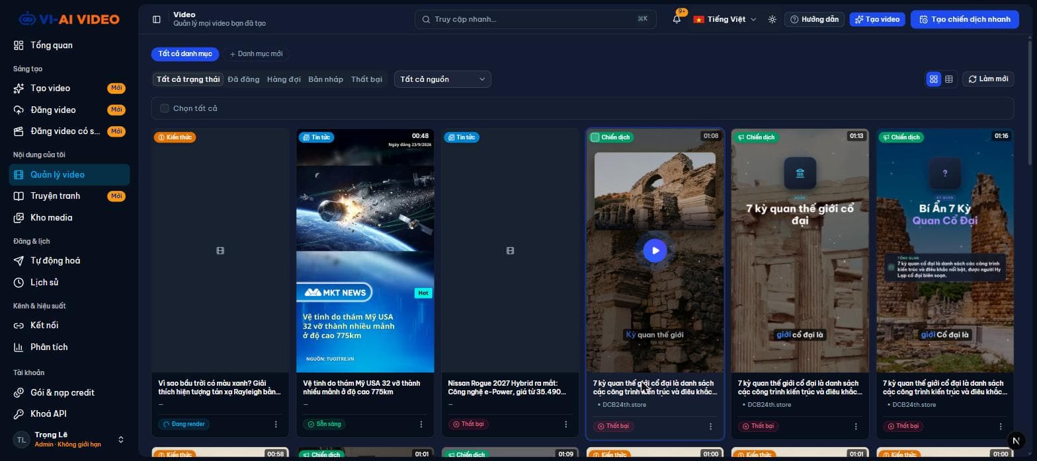Select Quản lý video in the sidebar

[69, 174]
